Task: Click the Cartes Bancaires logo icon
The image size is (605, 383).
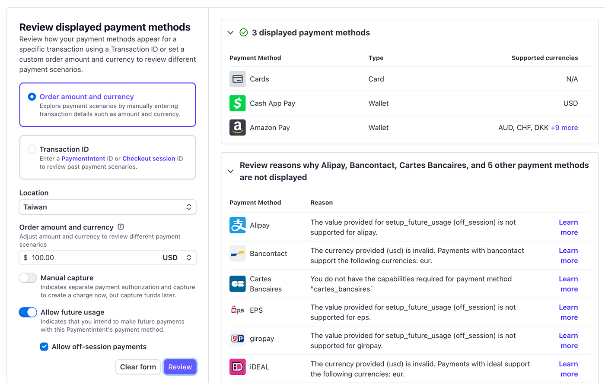Action: 238,284
